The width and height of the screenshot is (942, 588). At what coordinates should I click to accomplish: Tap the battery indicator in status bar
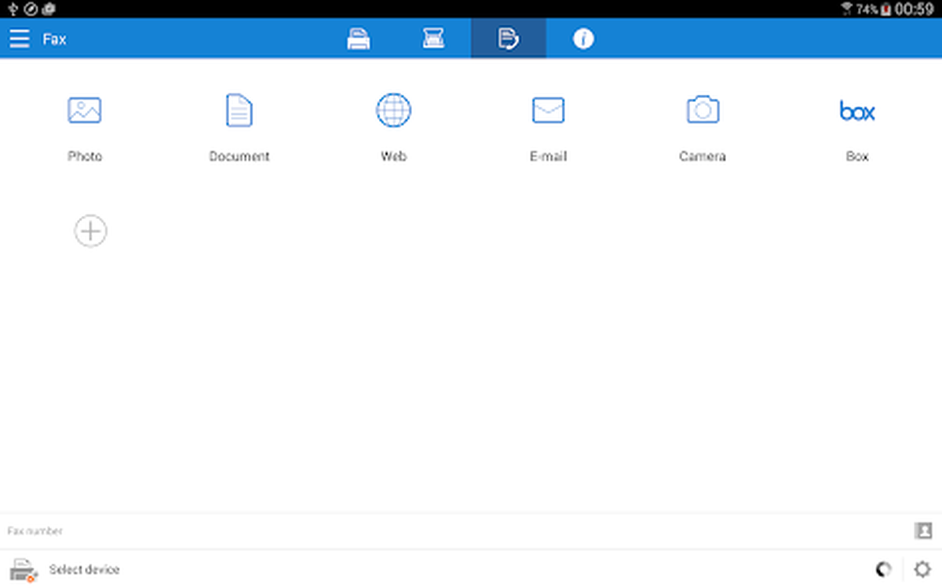(x=885, y=9)
